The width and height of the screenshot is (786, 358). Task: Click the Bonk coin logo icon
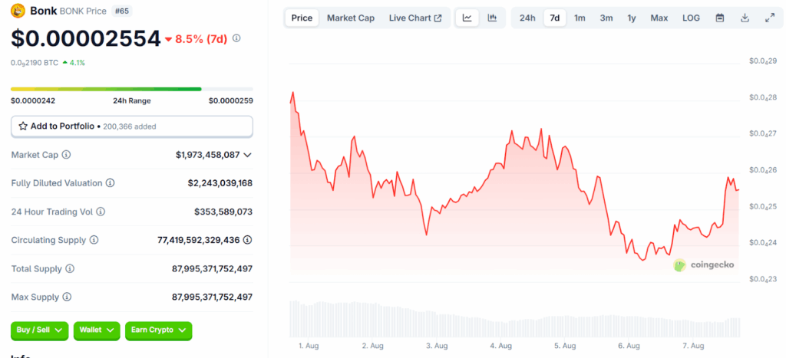[18, 10]
